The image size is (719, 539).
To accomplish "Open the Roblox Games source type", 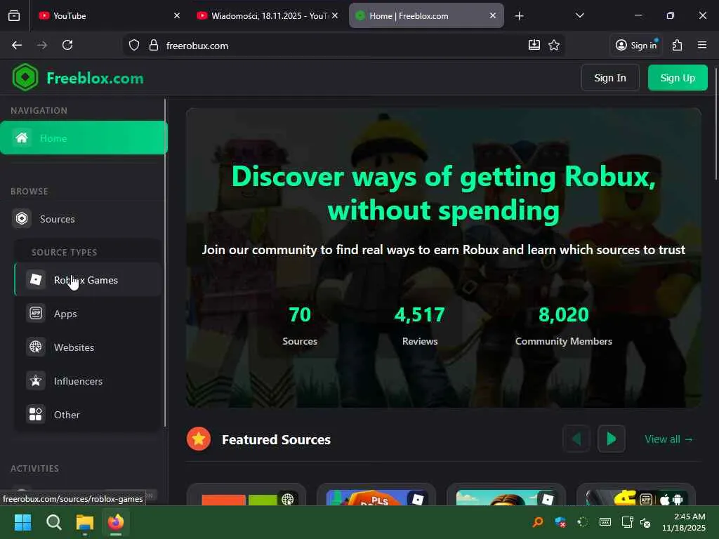I will click(x=88, y=279).
